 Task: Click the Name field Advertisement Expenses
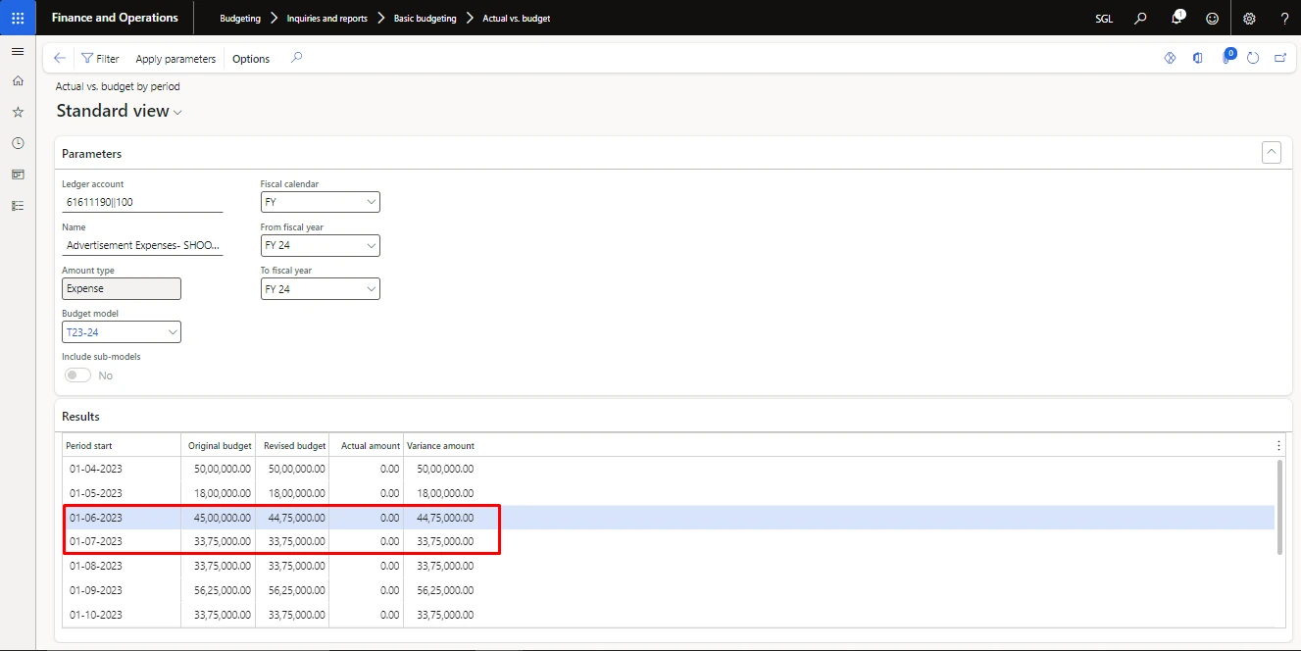point(142,246)
